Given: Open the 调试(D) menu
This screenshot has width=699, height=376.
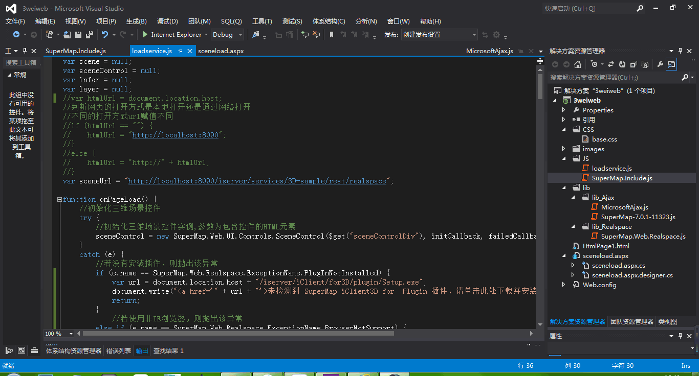Looking at the screenshot, I should pyautogui.click(x=167, y=21).
